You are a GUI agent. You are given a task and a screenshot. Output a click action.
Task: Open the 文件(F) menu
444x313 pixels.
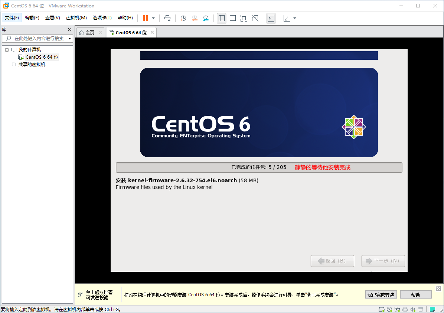point(12,18)
